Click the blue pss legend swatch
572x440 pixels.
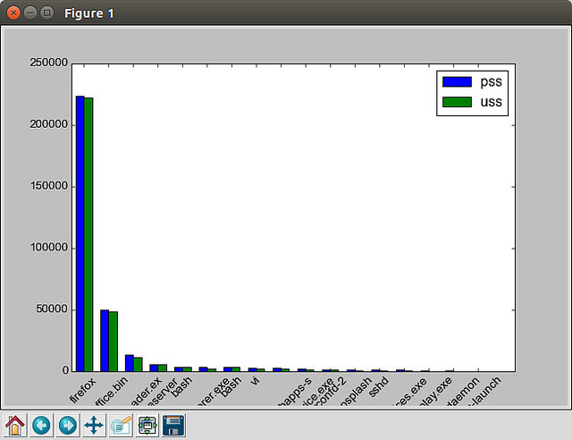(457, 82)
